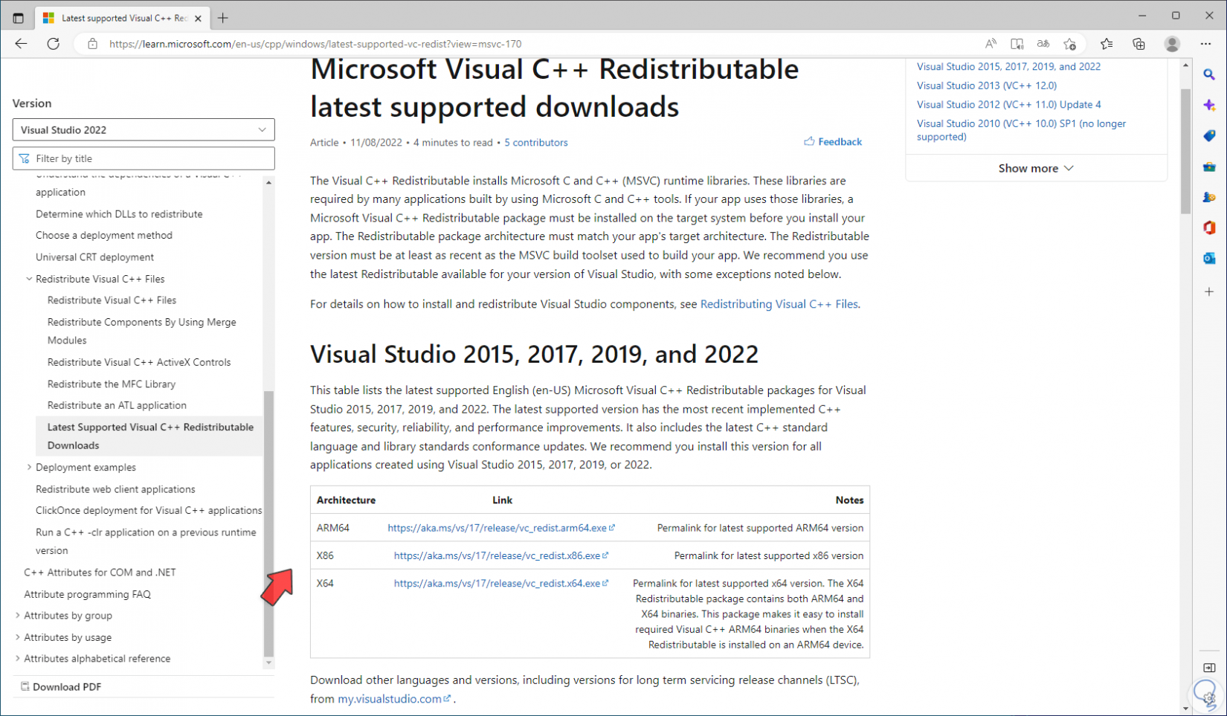Open Redistribute Visual C++ ActiveX Controls

pyautogui.click(x=139, y=362)
